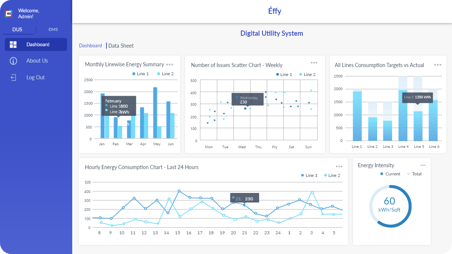
Task: Toggle the Total legend on Energy Intensity
Action: click(414, 174)
